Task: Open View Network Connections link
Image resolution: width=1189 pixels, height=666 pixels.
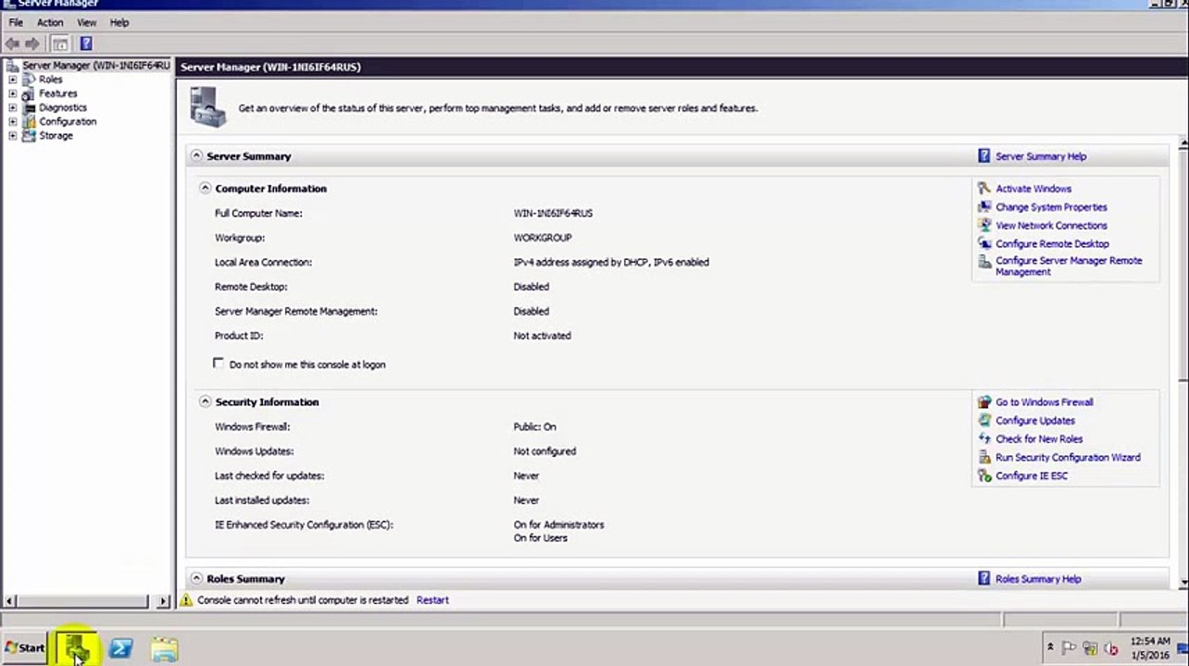Action: pos(1051,226)
